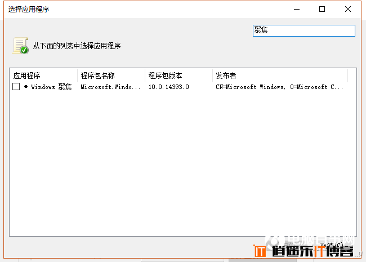
Task: Click the black dot icon beside Windows 聚焦
Action: tap(26, 87)
